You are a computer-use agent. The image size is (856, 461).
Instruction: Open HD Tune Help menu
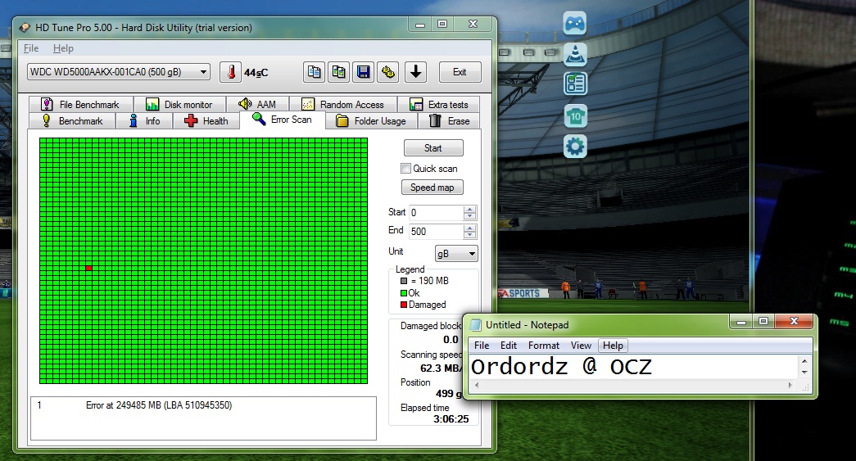click(63, 48)
